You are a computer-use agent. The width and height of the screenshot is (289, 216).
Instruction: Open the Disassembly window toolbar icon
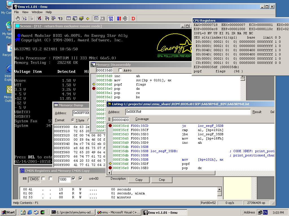pos(75,18)
